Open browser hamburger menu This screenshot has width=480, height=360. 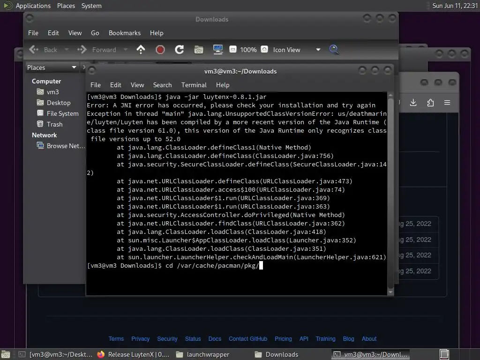[447, 103]
